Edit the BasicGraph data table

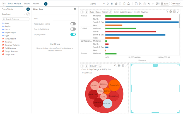coord(28,14)
